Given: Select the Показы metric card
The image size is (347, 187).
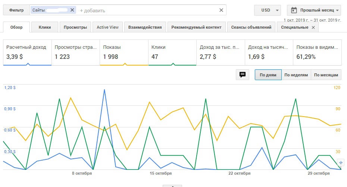Looking at the screenshot, I should [x=124, y=53].
